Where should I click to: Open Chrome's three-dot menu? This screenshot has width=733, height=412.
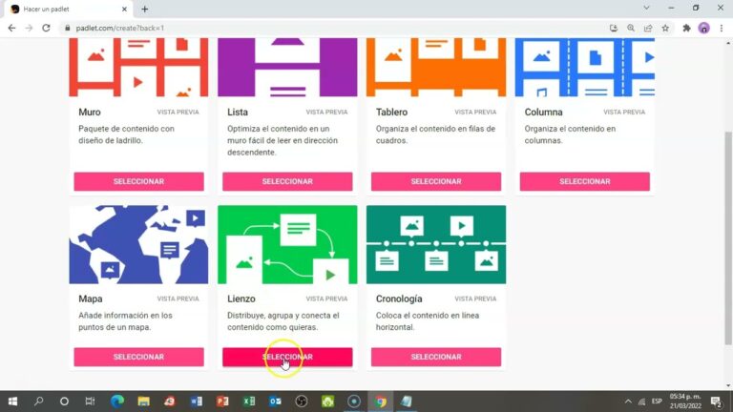(722, 28)
